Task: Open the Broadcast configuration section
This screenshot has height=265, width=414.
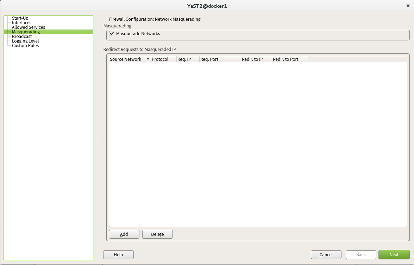Action: [x=22, y=37]
